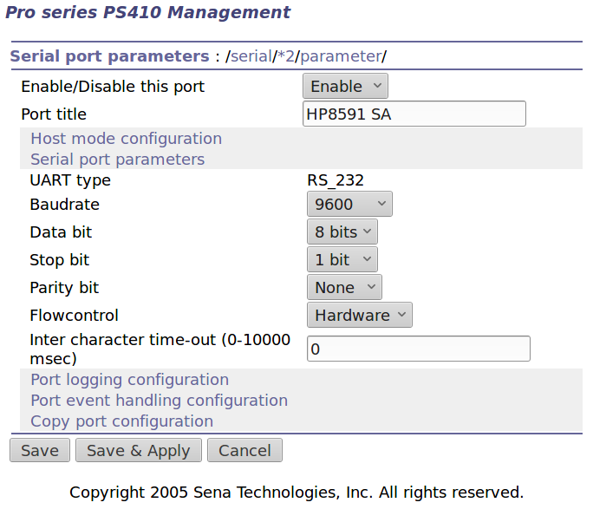Change the Parity bit dropdown
This screenshot has height=509, width=593.
pyautogui.click(x=344, y=288)
